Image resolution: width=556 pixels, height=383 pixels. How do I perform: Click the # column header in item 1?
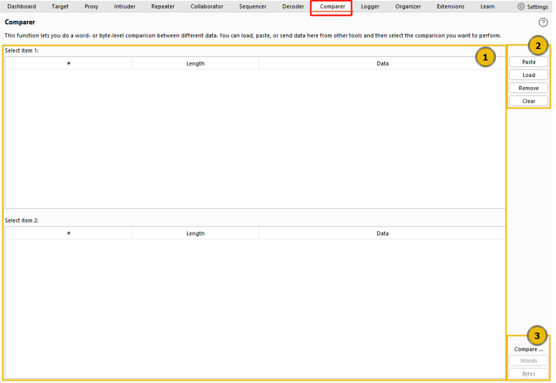tap(69, 63)
